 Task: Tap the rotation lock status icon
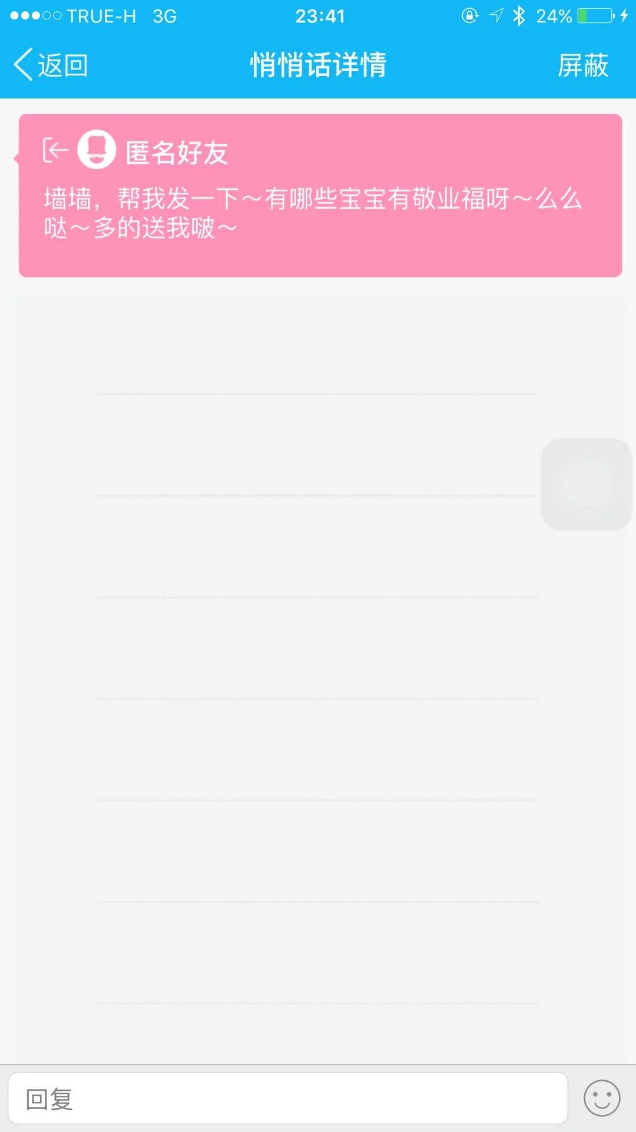470,16
